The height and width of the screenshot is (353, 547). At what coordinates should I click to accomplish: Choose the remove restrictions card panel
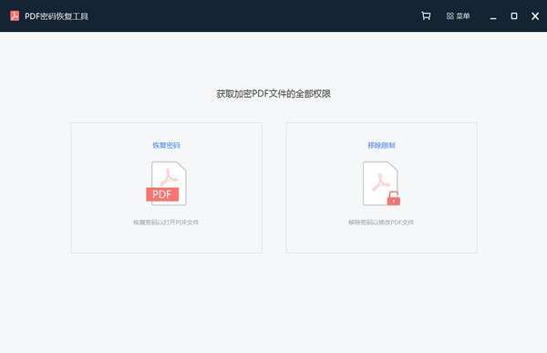pyautogui.click(x=381, y=188)
